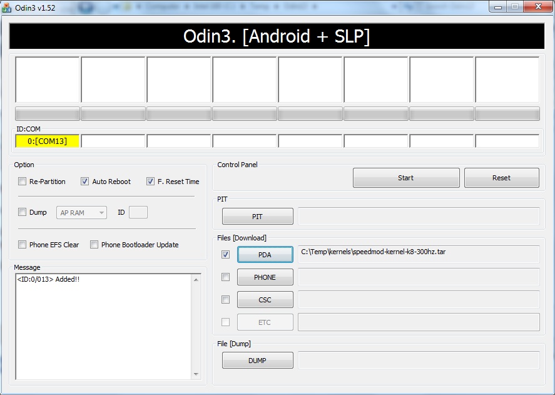Click the DUMP file path field
This screenshot has width=555, height=395.
[419, 361]
